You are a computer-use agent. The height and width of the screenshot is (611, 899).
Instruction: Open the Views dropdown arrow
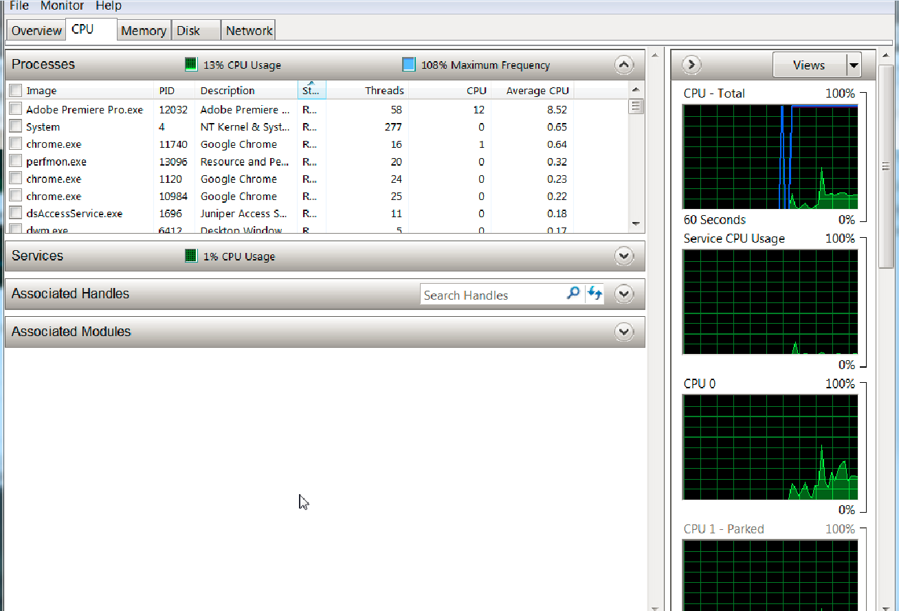[854, 65]
